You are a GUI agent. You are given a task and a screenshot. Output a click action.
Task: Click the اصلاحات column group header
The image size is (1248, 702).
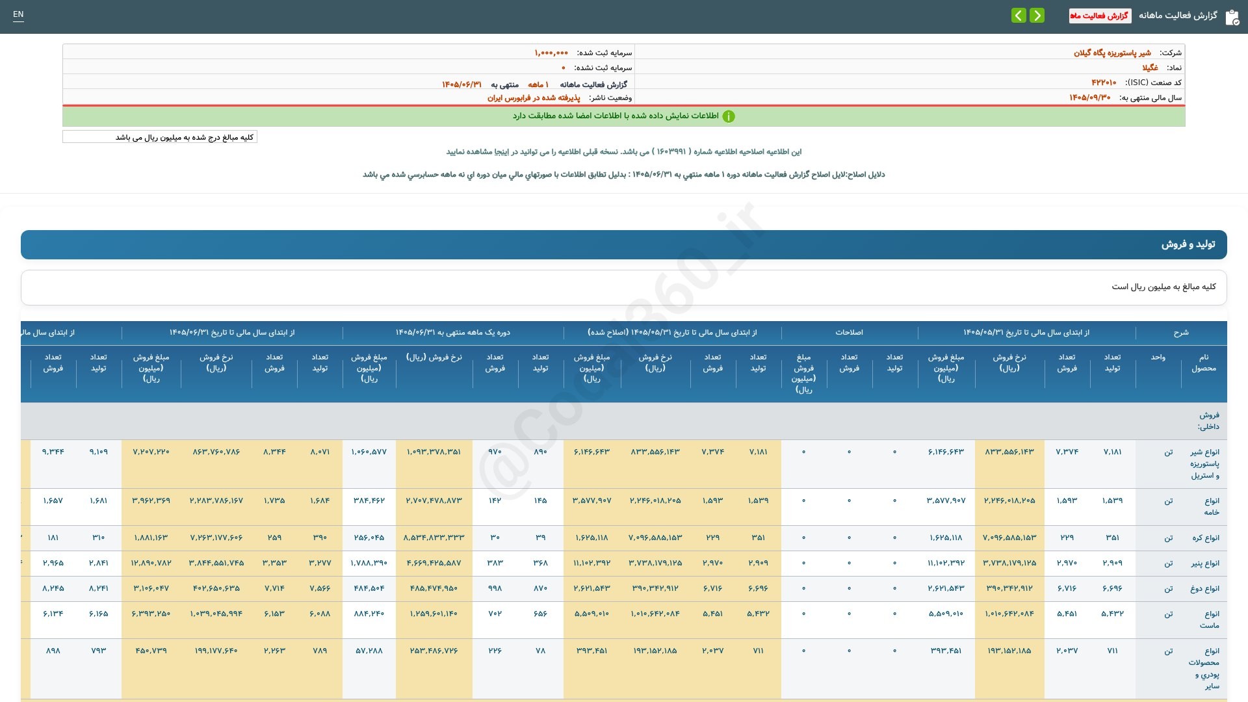click(849, 333)
